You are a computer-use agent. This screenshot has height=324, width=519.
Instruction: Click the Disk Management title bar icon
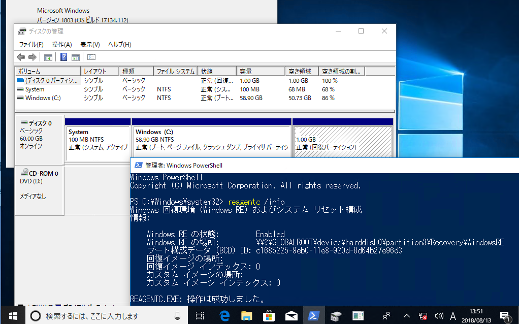coord(22,31)
